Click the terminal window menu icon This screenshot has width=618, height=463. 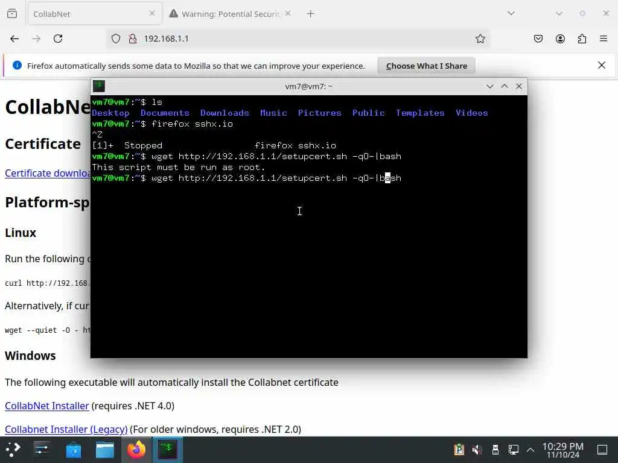99,86
